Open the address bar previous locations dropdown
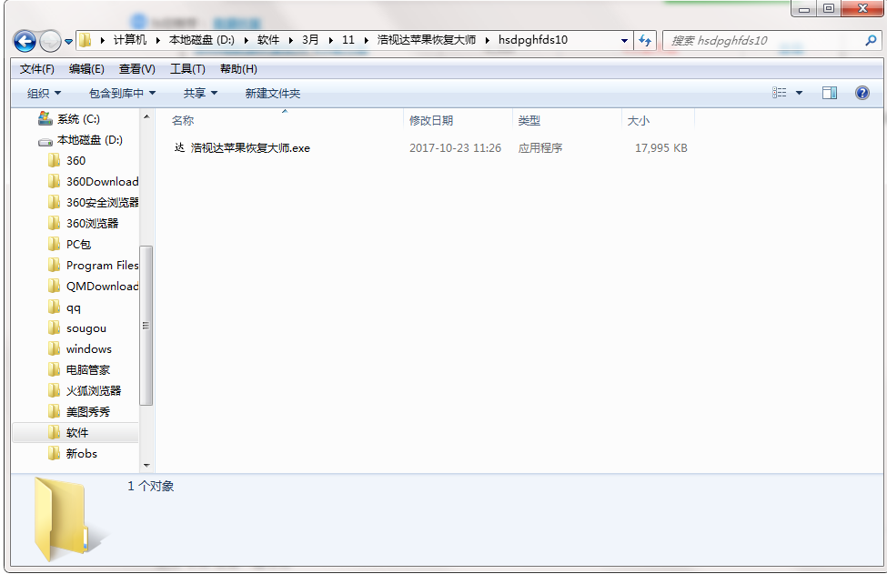 pos(624,41)
